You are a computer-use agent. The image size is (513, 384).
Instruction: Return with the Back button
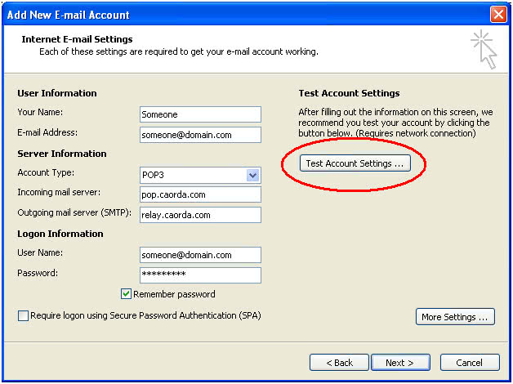coord(339,363)
